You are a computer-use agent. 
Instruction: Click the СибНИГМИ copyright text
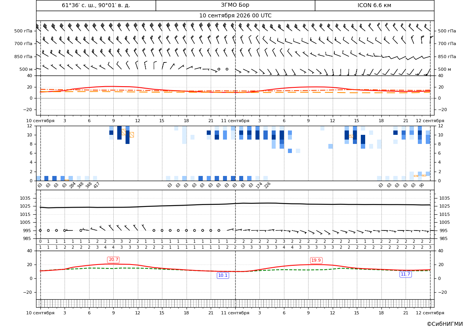click(x=445, y=324)
